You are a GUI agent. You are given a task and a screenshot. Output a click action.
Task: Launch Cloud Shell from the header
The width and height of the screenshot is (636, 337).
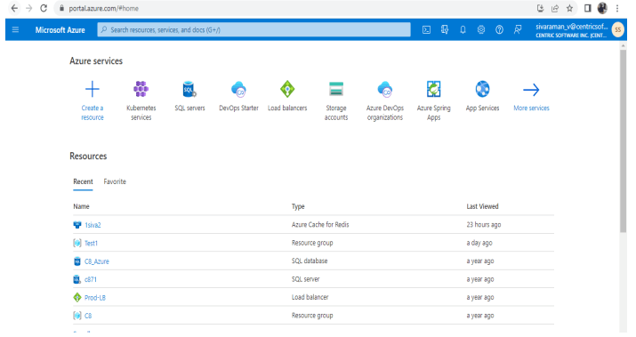click(426, 29)
